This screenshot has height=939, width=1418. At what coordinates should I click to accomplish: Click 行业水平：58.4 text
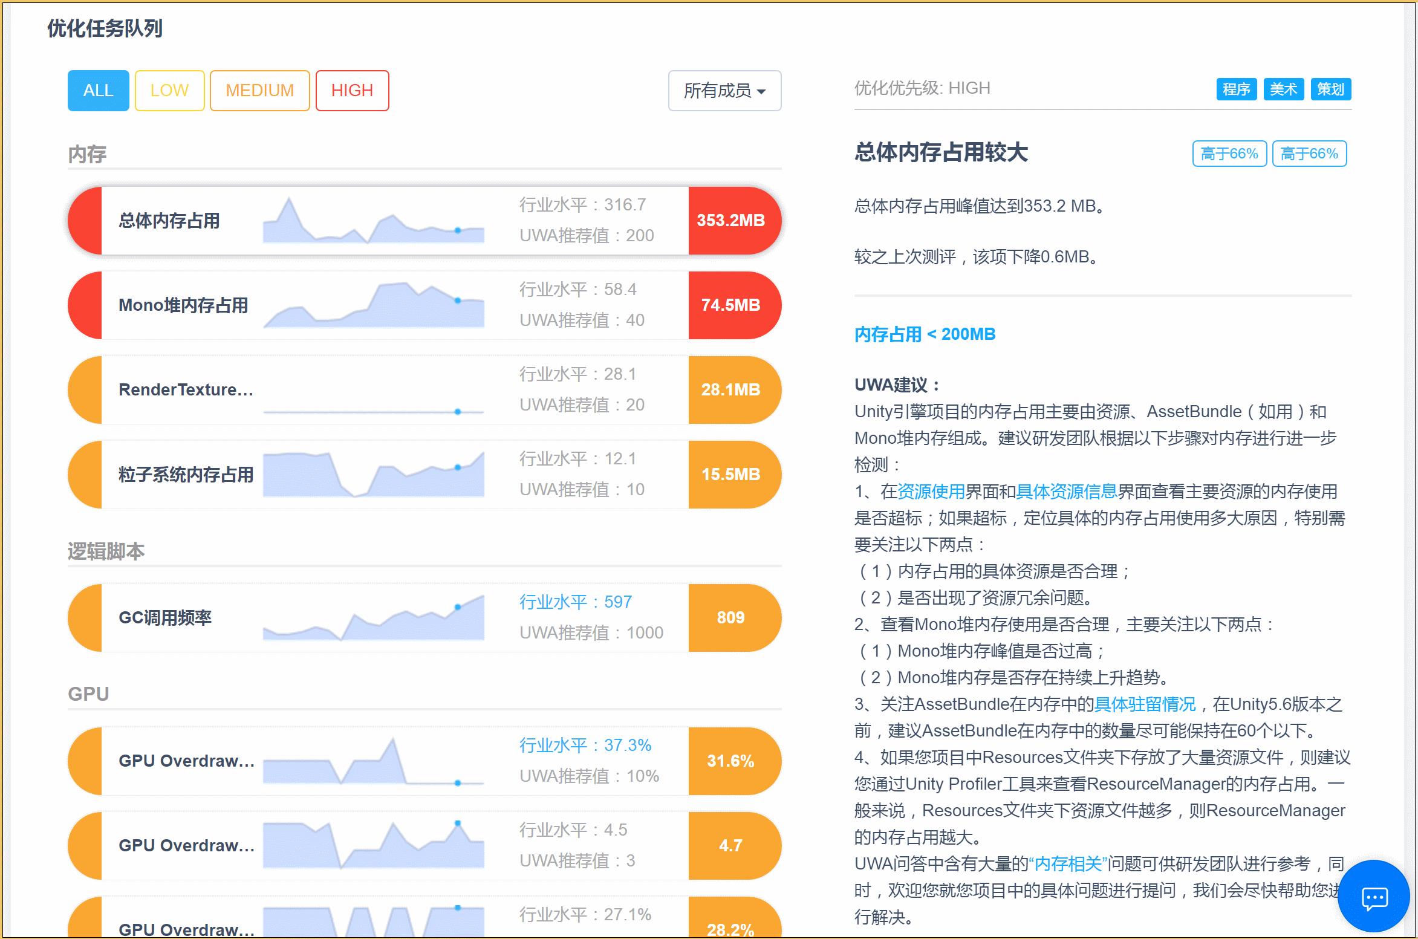(578, 290)
